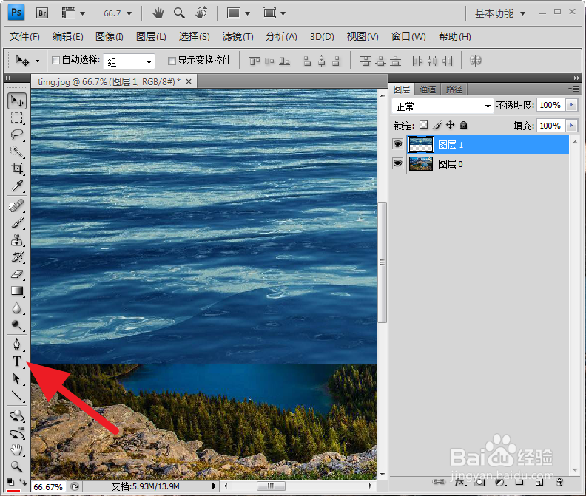Image resolution: width=586 pixels, height=496 pixels.
Task: Click the horizontal scrollbar thumb
Action: pyautogui.click(x=271, y=486)
